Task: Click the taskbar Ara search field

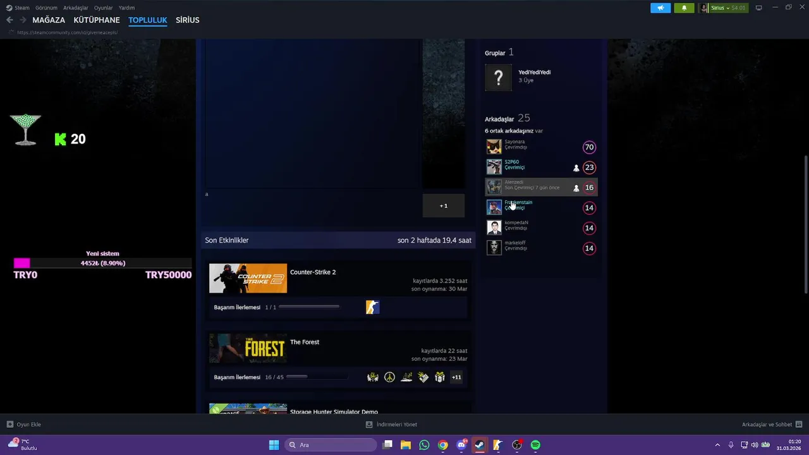Action: pyautogui.click(x=331, y=445)
